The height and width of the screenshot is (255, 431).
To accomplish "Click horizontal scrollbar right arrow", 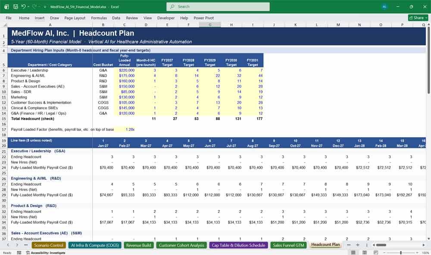I will pyautogui.click(x=424, y=245).
